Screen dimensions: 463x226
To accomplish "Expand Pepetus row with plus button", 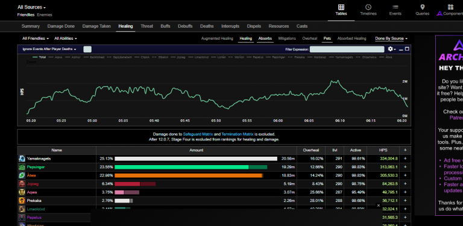I will tap(405, 218).
